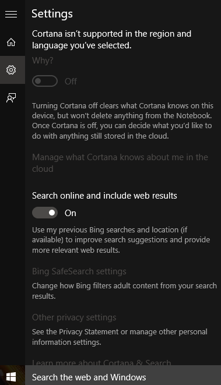Image resolution: width=221 pixels, height=385 pixels.
Task: Toggle the Cortana Off switch
Action: tap(45, 81)
